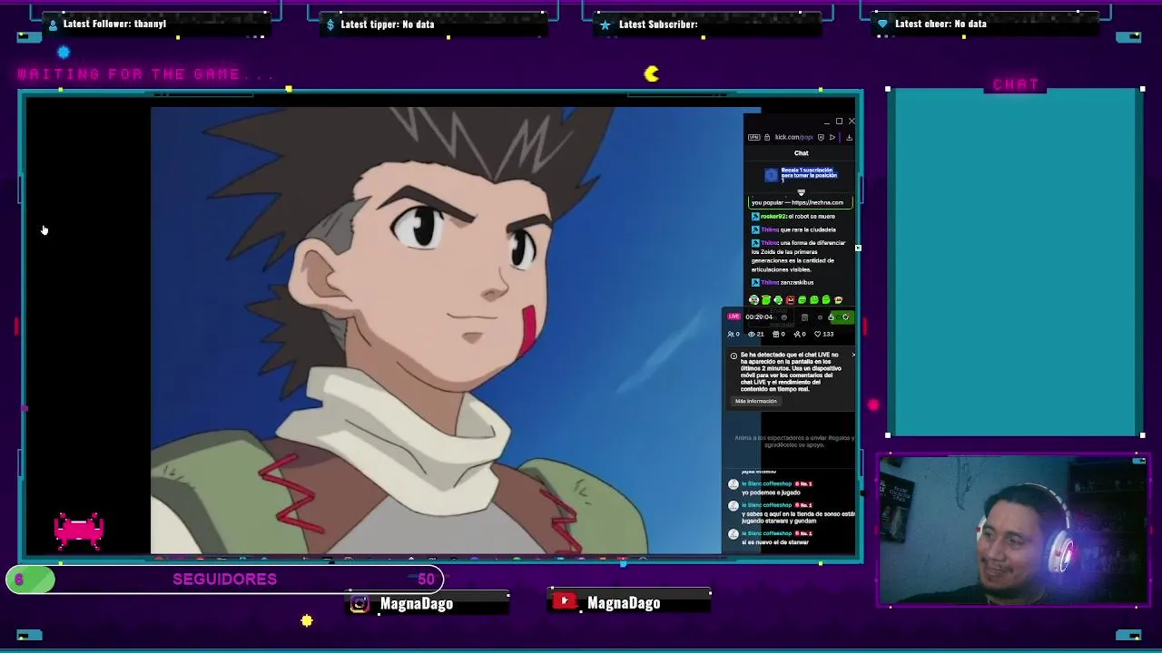
Task: Pick the sixth emote in emote row
Action: point(814,299)
